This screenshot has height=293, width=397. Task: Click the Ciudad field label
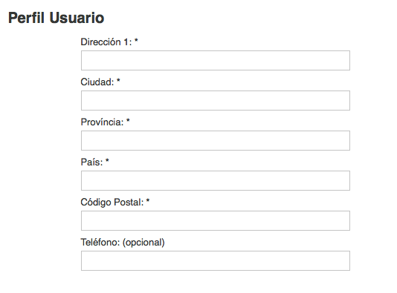pyautogui.click(x=97, y=82)
